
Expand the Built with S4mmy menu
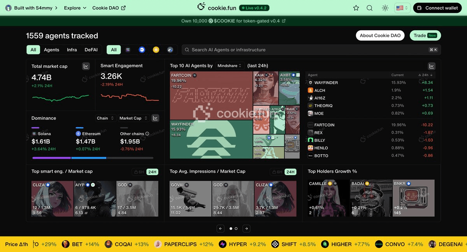(32, 8)
